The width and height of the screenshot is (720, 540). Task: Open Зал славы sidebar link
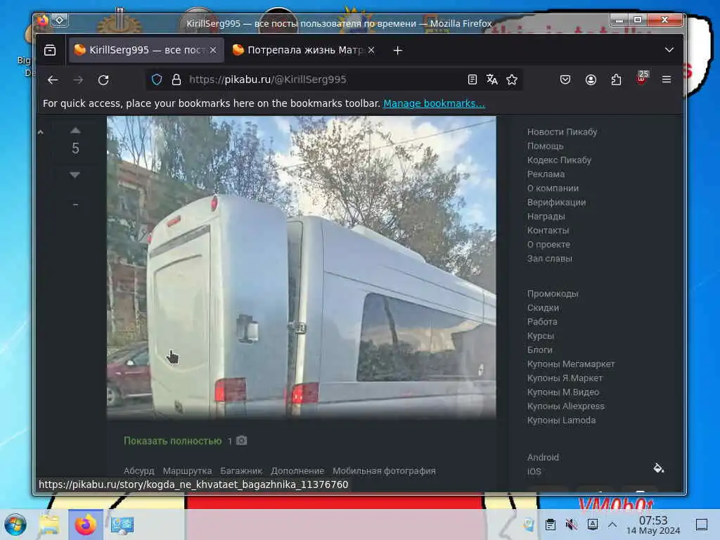pyautogui.click(x=550, y=259)
